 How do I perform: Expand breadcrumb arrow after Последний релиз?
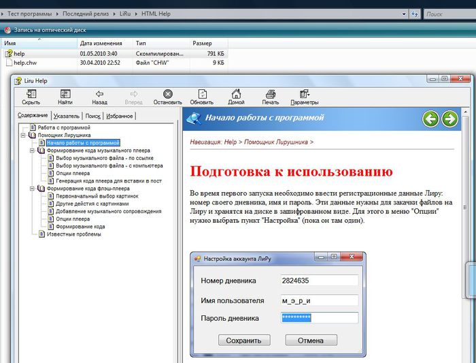(114, 14)
